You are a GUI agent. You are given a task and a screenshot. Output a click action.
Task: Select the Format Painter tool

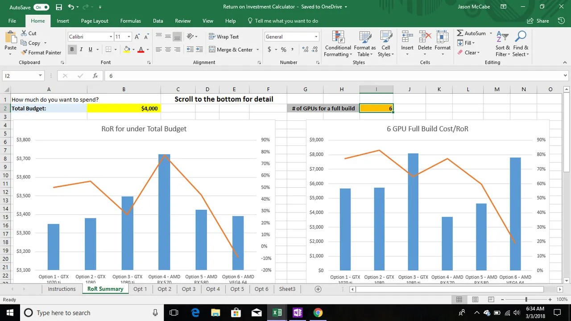tap(41, 52)
